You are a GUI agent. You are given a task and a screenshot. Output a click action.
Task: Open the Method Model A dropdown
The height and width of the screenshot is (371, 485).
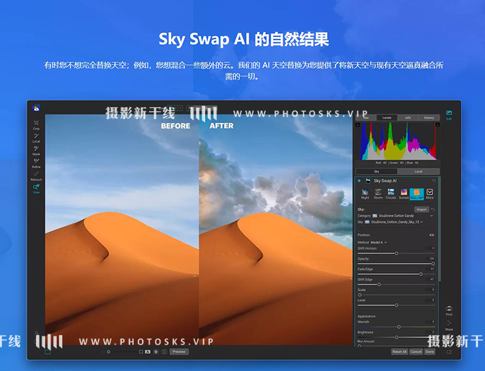pos(379,242)
